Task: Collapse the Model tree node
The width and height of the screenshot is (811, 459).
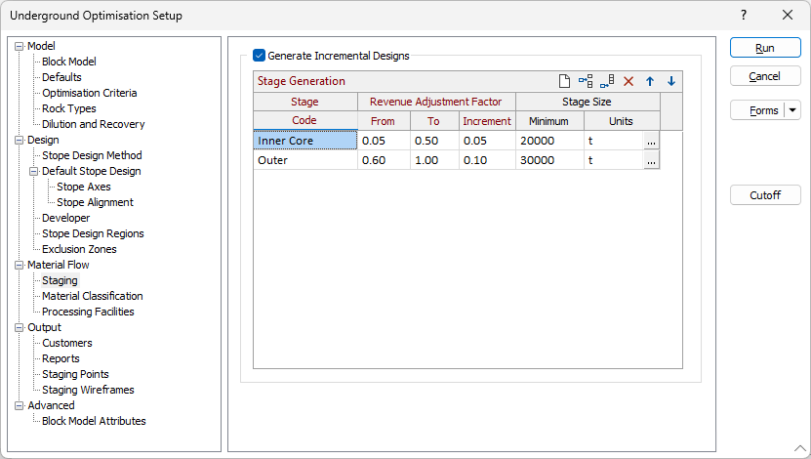Action: pyautogui.click(x=20, y=46)
